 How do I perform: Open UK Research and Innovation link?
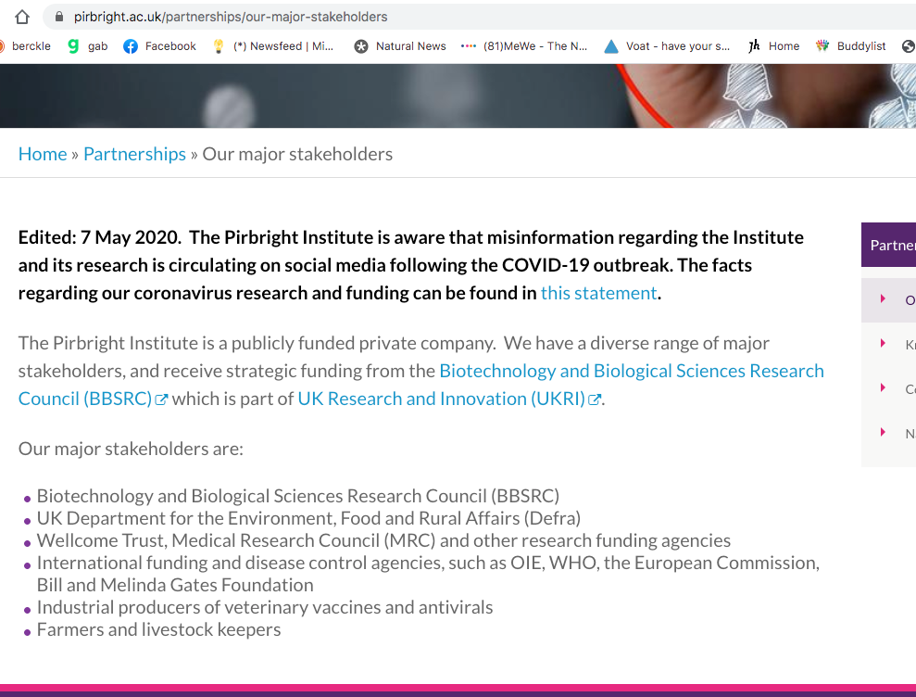point(441,399)
